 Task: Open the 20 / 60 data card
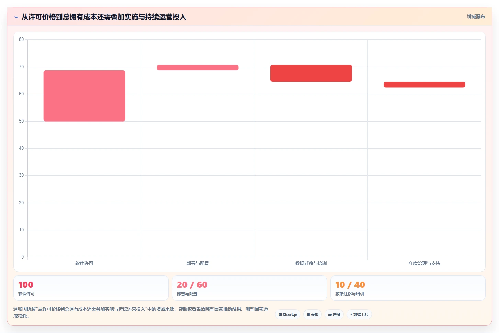(x=249, y=288)
